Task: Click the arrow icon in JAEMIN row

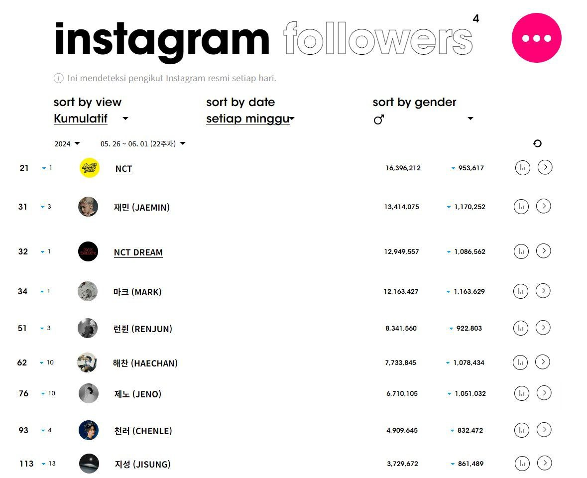Action: [x=544, y=206]
